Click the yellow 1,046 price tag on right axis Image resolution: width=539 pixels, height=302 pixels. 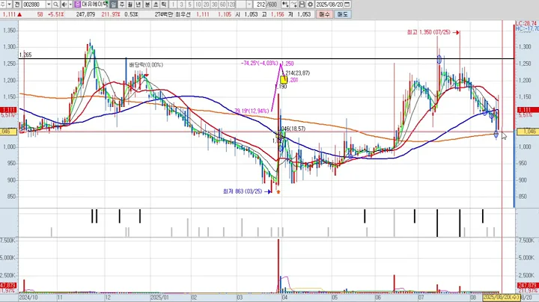tap(528, 132)
